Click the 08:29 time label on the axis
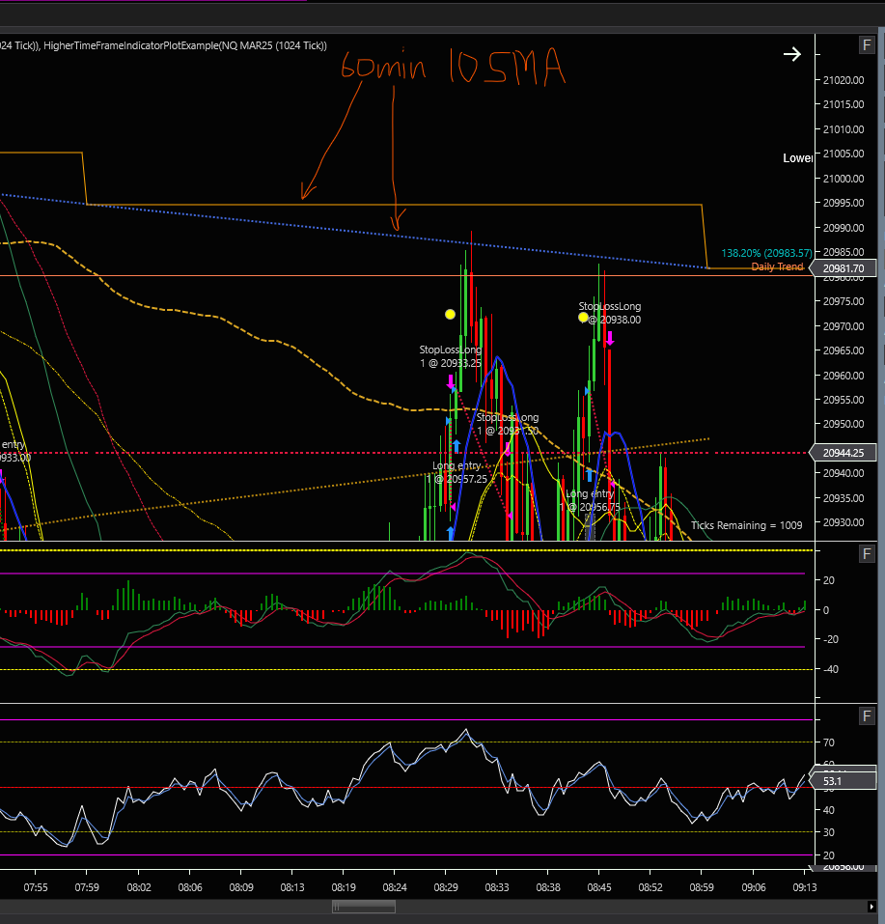Screen dimensions: 885x924 tap(446, 887)
